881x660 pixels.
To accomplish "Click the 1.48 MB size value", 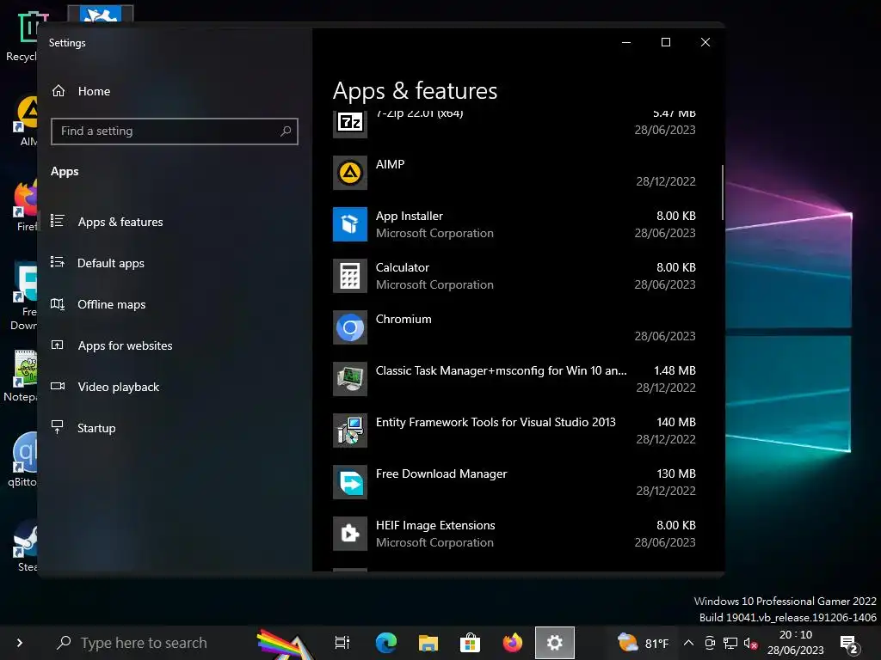I will click(x=675, y=371).
